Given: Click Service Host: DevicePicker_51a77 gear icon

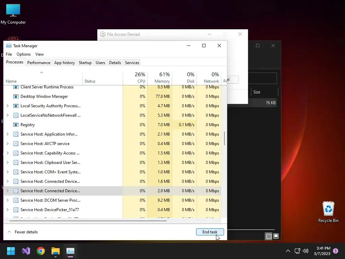Looking at the screenshot, I should click(x=15, y=210).
